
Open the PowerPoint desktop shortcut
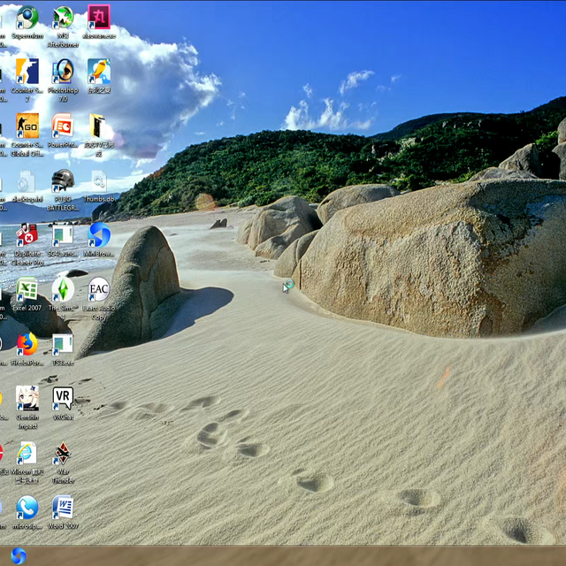pos(63,126)
